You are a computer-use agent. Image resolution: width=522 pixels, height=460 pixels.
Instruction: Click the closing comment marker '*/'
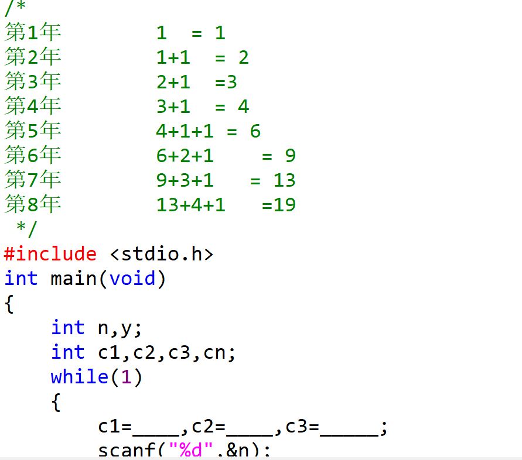pos(26,229)
